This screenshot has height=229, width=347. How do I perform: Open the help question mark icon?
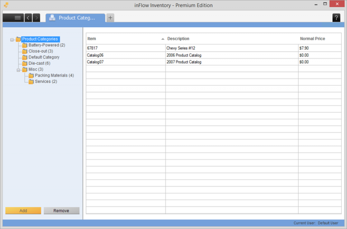(x=336, y=18)
